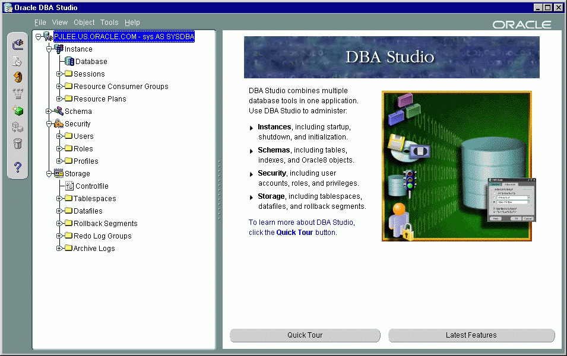567x356 pixels.
Task: Click the Security padlock icon in the tree
Action: (58, 124)
